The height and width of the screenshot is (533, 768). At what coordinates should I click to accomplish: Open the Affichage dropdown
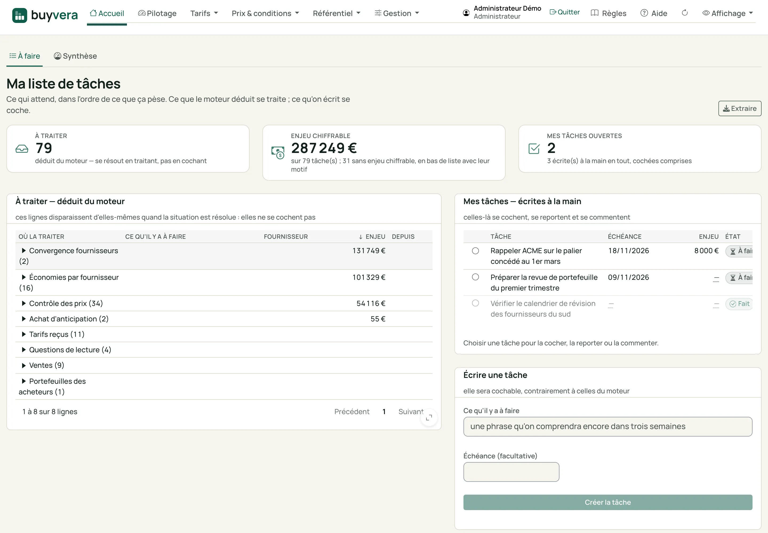coord(727,13)
